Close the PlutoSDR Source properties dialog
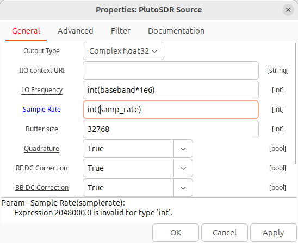 [x=288, y=10]
